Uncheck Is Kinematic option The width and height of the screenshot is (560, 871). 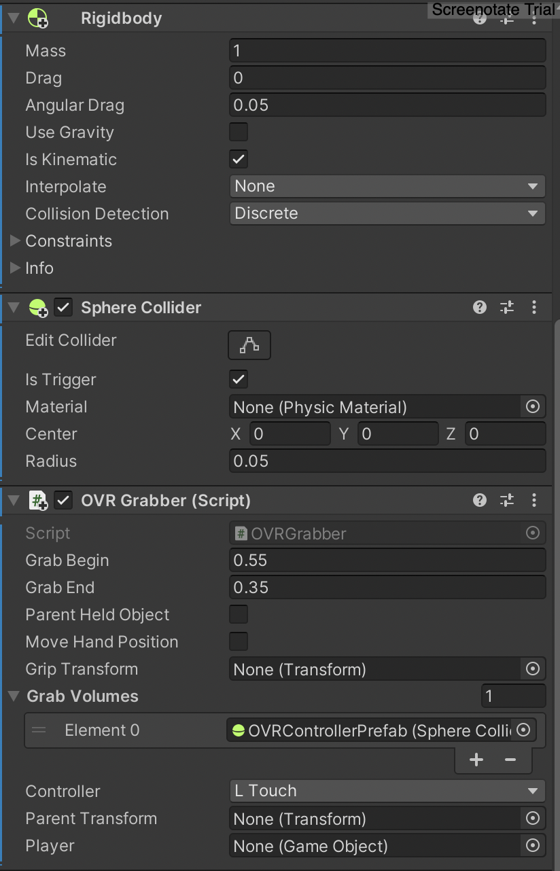[239, 159]
